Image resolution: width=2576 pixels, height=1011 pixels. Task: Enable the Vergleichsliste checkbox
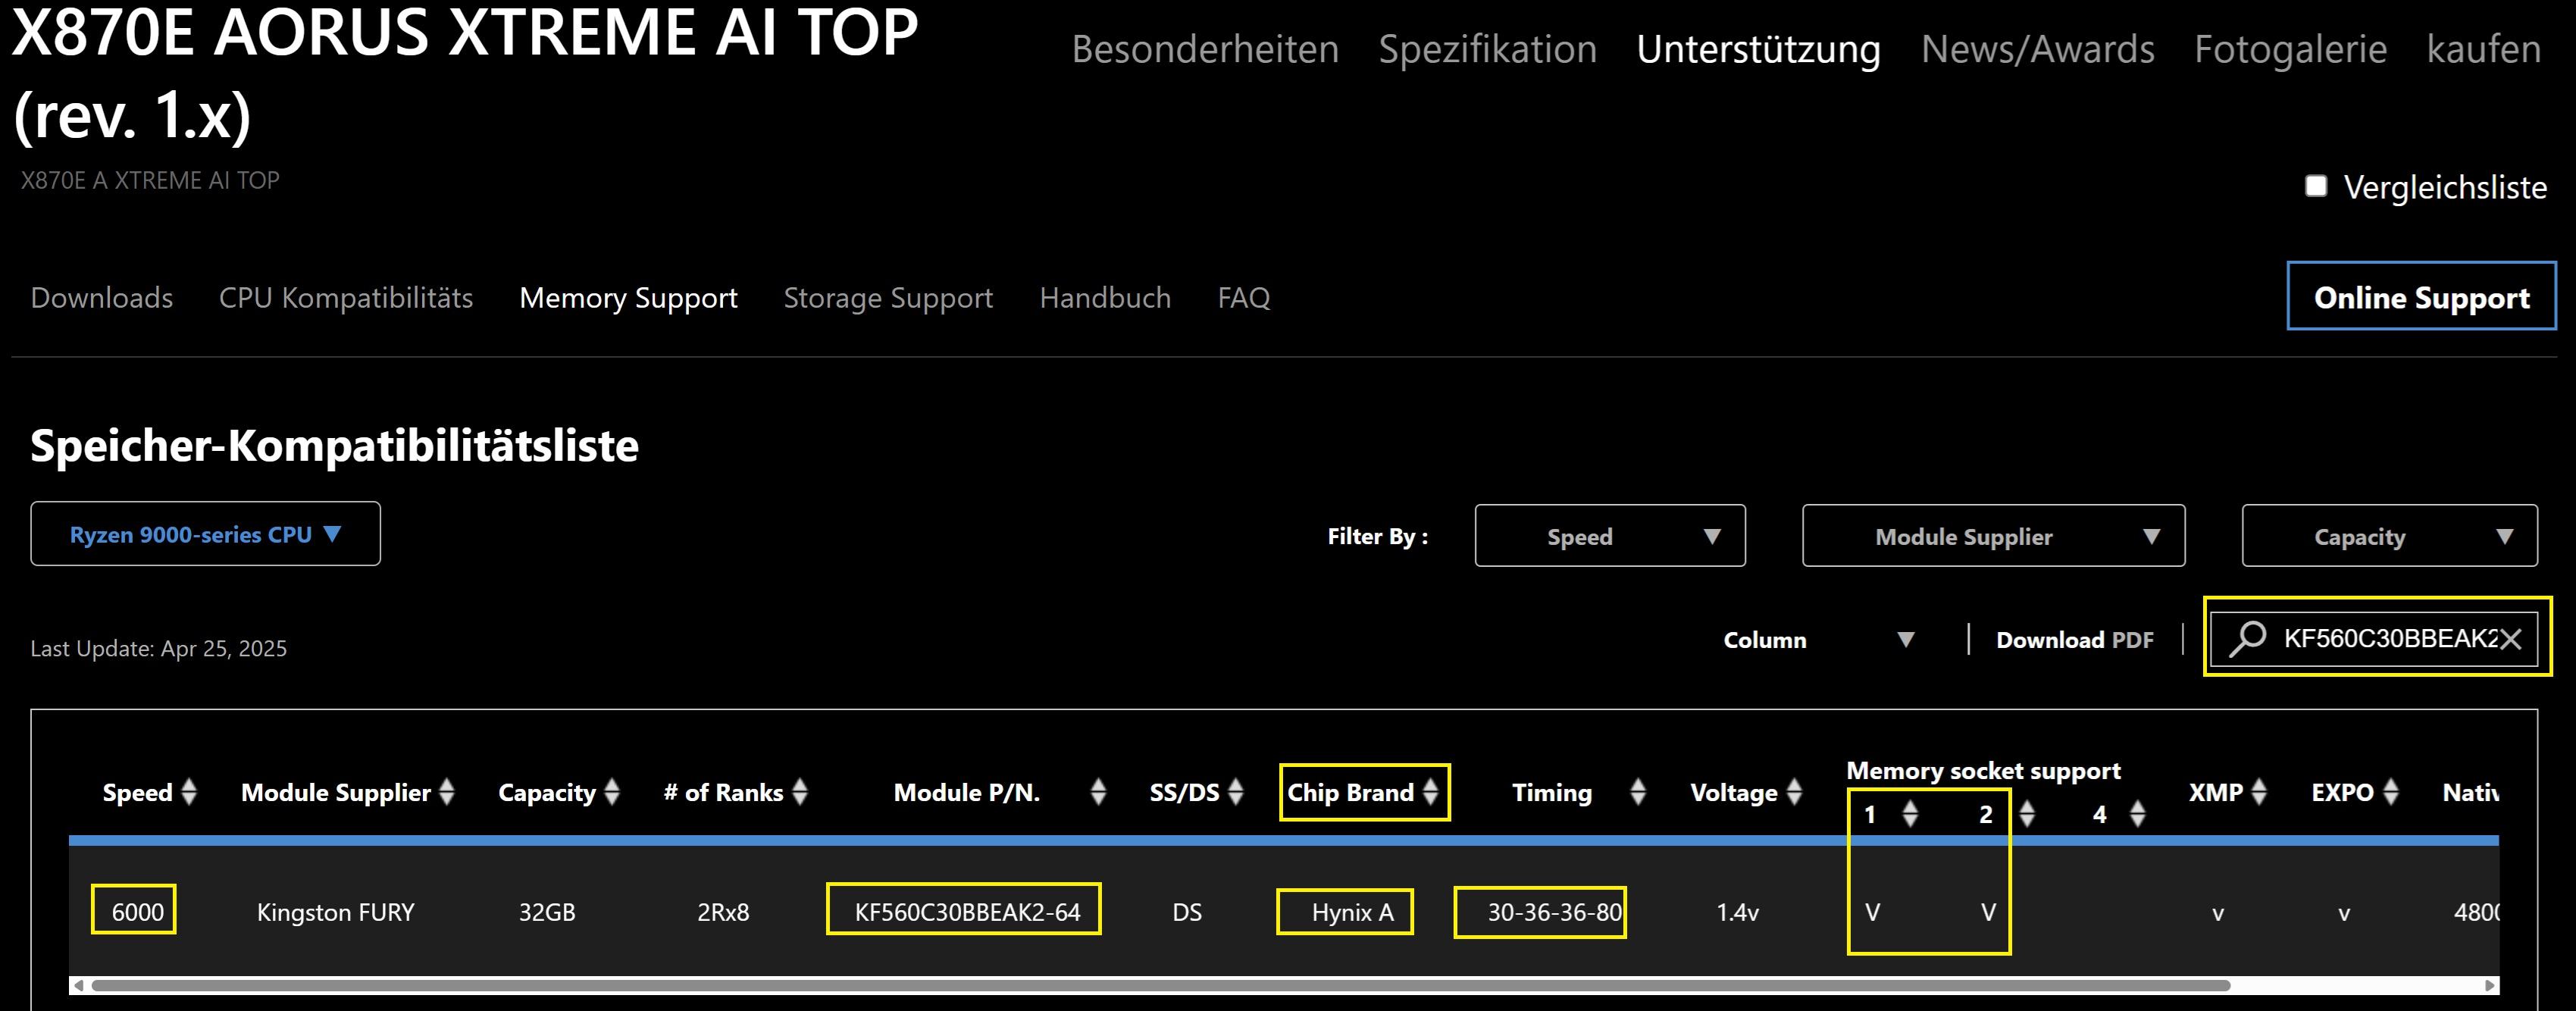[x=2316, y=186]
